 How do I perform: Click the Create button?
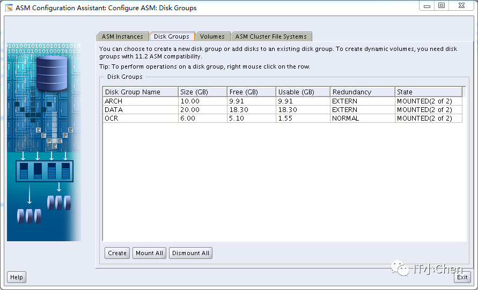(x=117, y=253)
